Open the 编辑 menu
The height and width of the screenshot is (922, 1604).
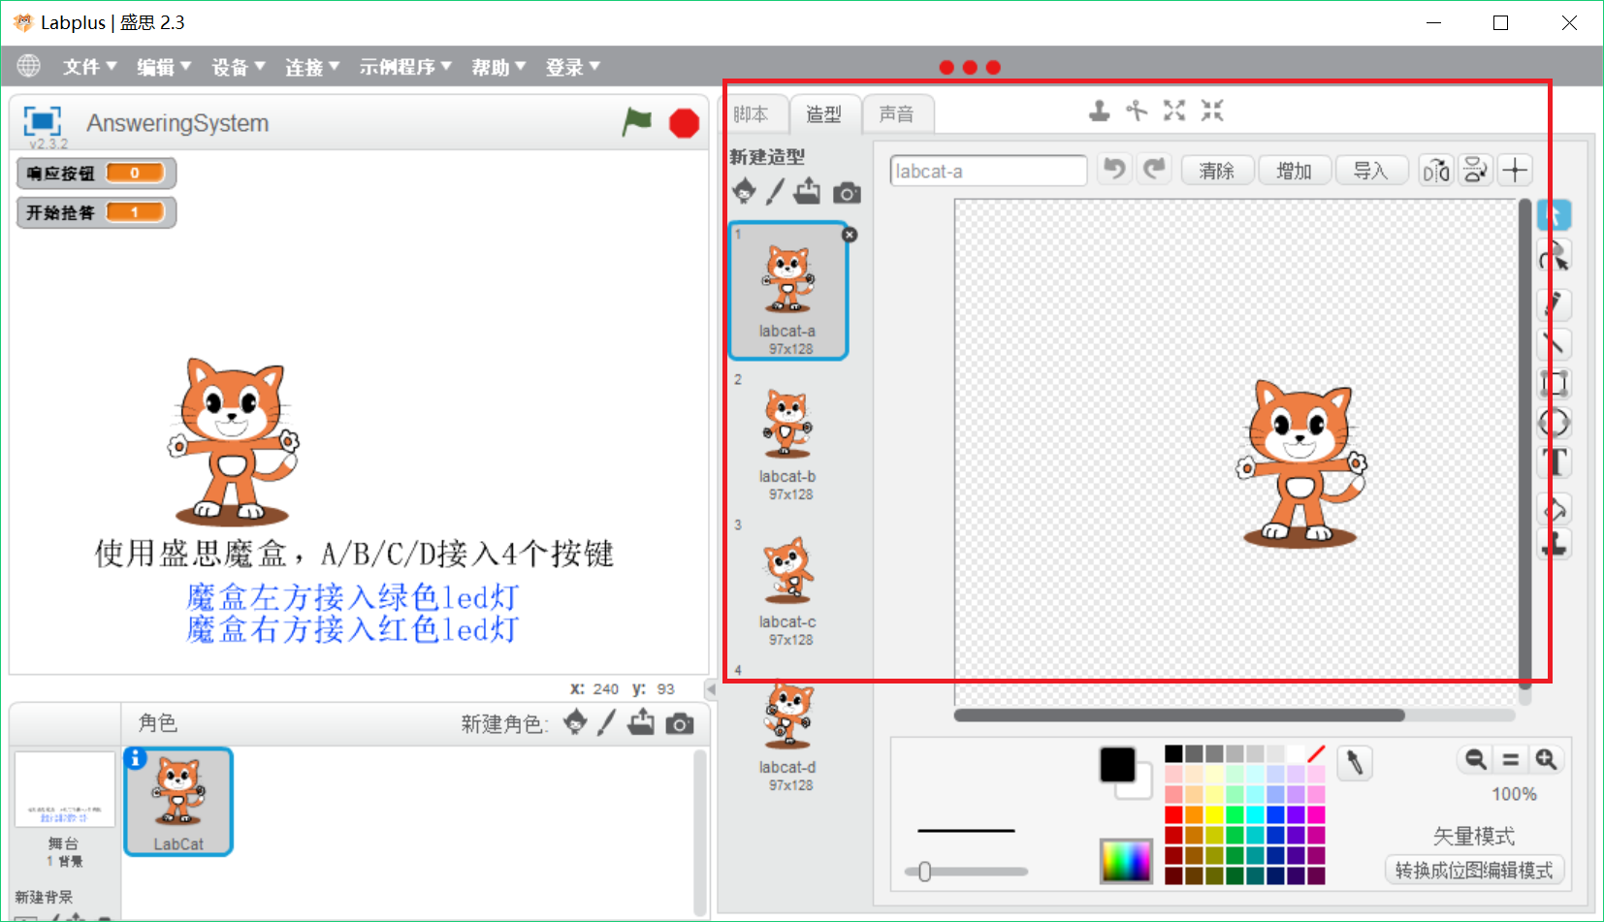[163, 67]
